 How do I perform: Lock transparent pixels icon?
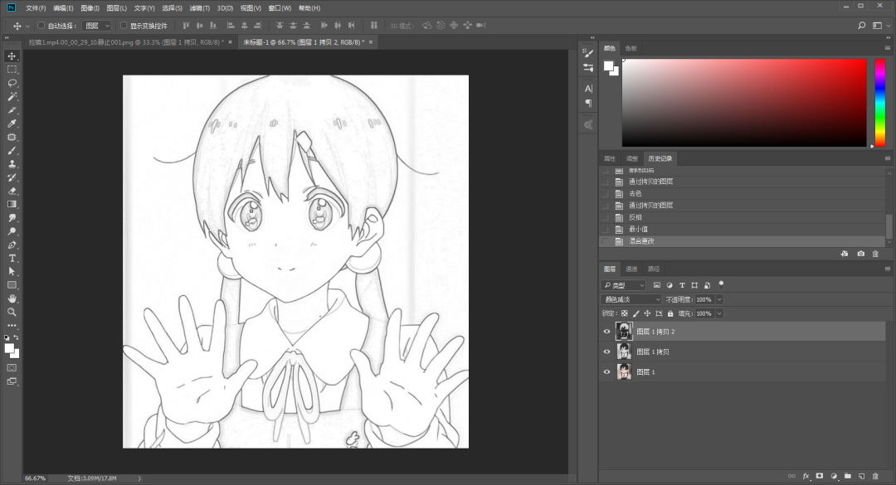pyautogui.click(x=625, y=313)
